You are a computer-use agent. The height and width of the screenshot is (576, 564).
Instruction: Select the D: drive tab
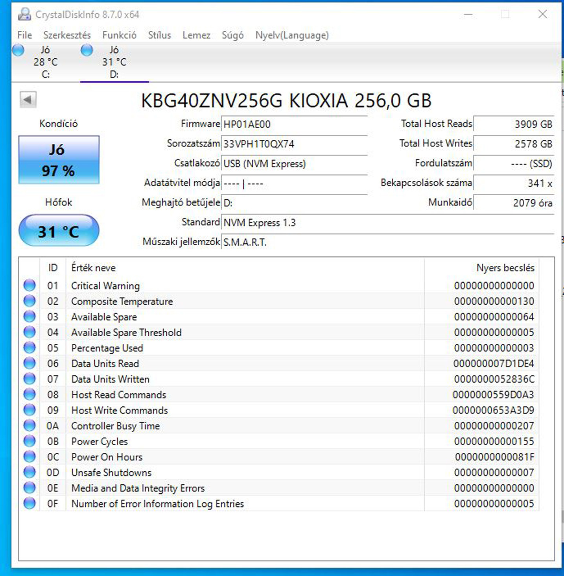tap(114, 62)
